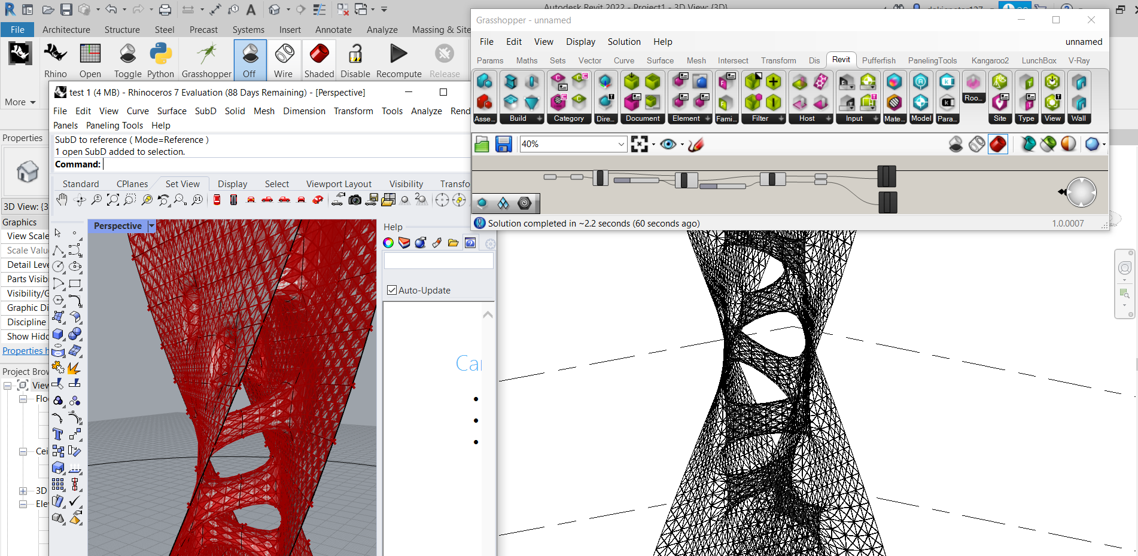Viewport: 1138px width, 556px height.
Task: Click the Rhino color wheel panel icon
Action: [x=388, y=243]
